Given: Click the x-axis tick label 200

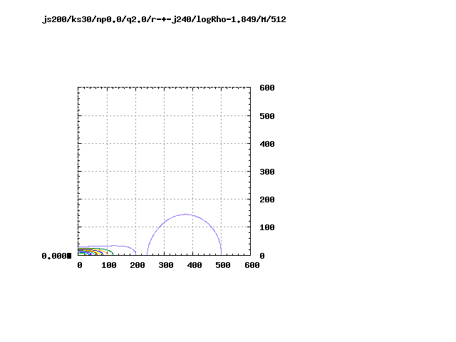Looking at the screenshot, I should click(138, 265).
